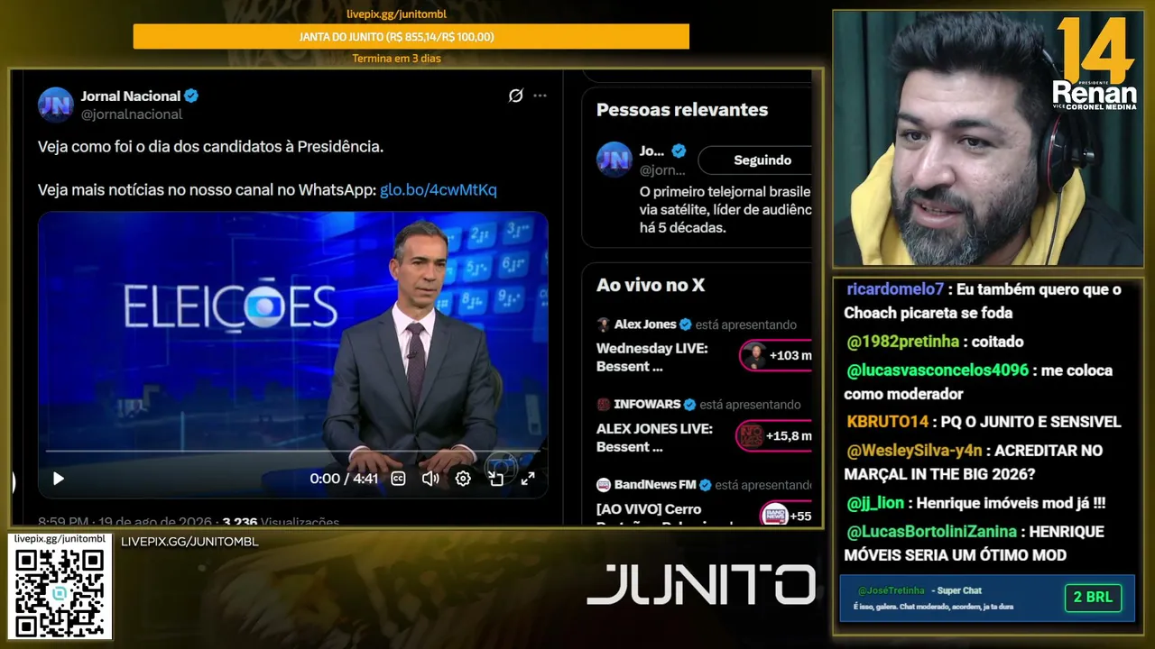The width and height of the screenshot is (1155, 649).
Task: Play the Jornal Nacional video
Action: point(59,479)
